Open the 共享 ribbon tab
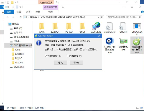This screenshot has height=111, width=144. coord(28,12)
